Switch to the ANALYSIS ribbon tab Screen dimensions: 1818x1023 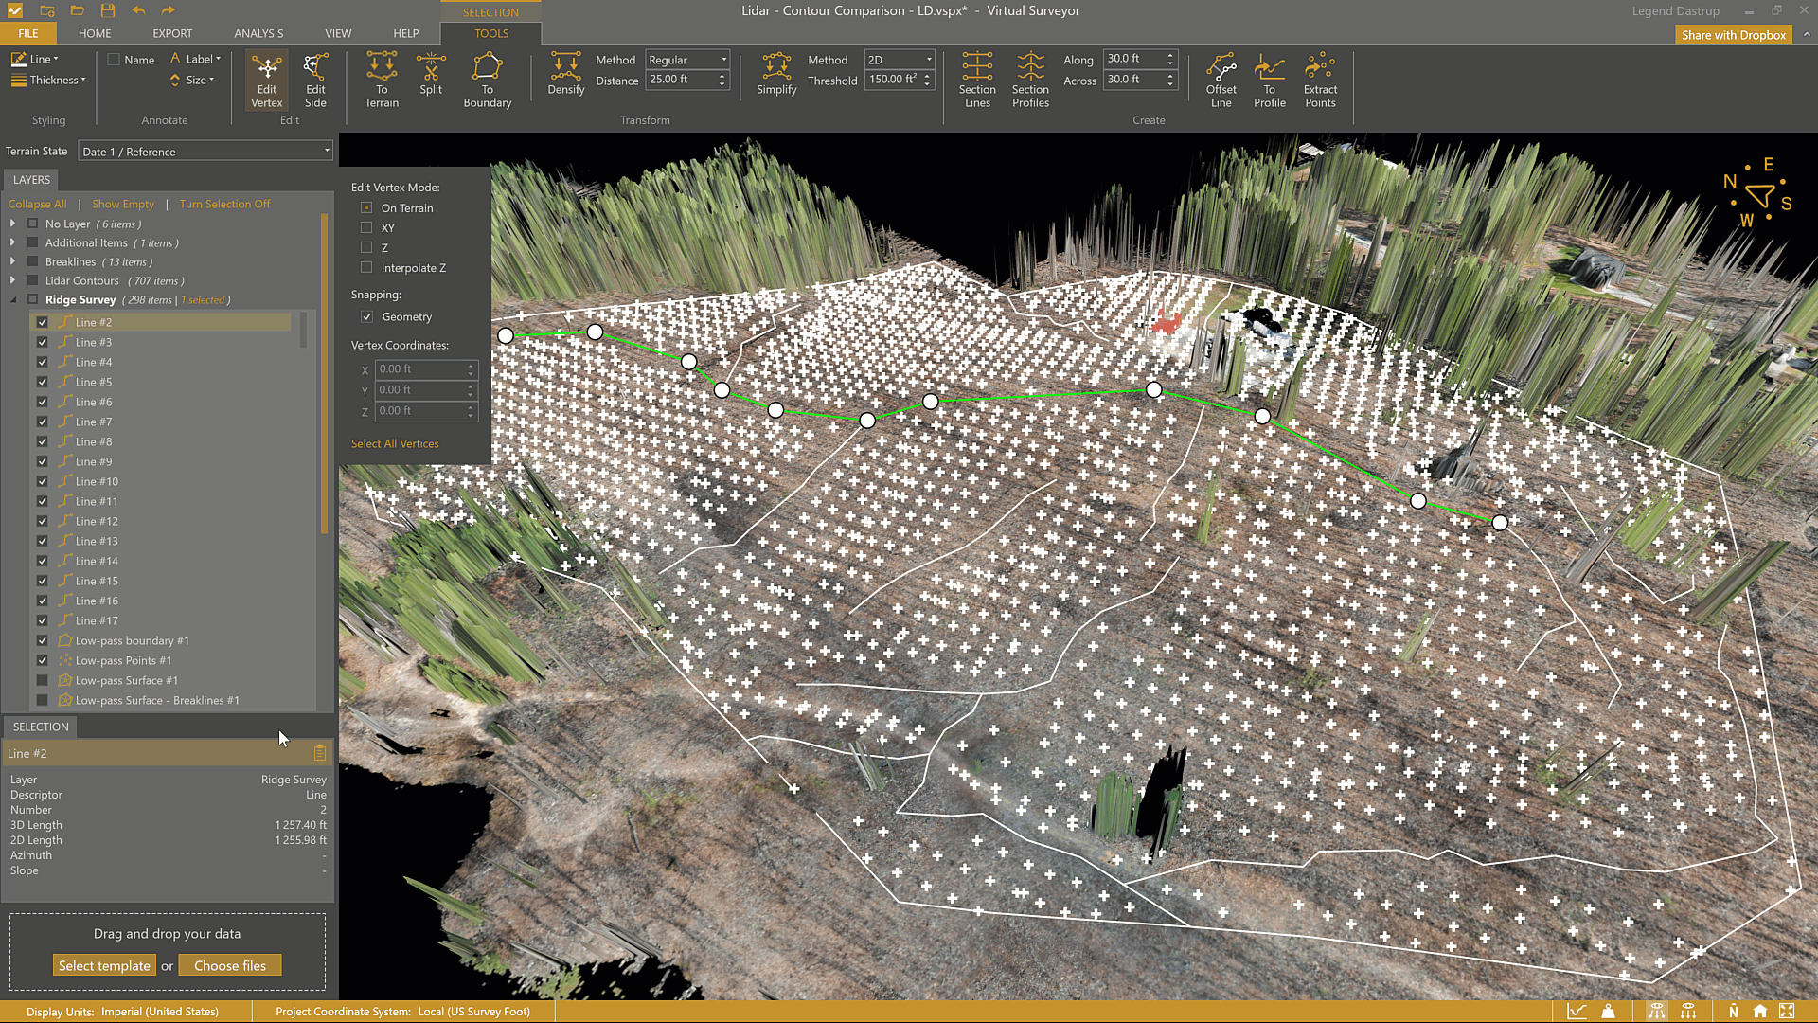[x=258, y=33]
